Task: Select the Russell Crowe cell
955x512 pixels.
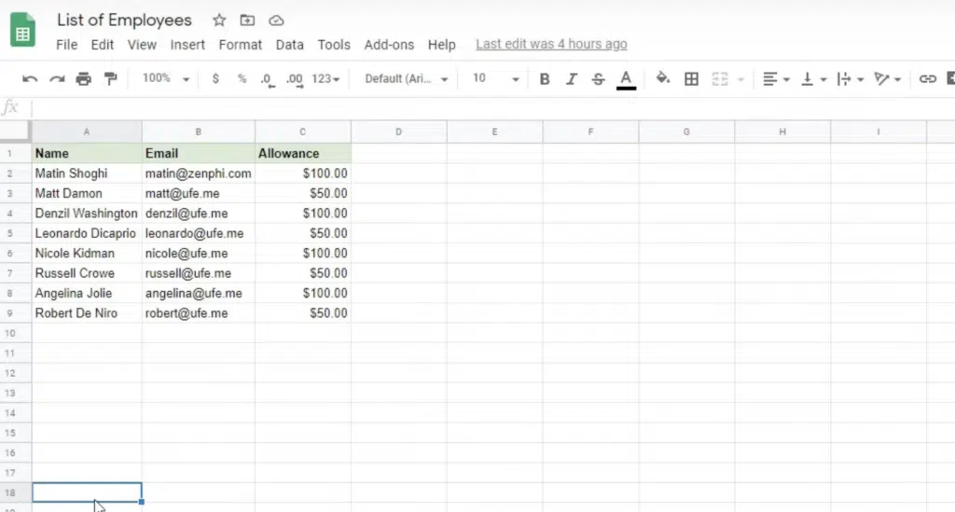Action: pos(87,273)
